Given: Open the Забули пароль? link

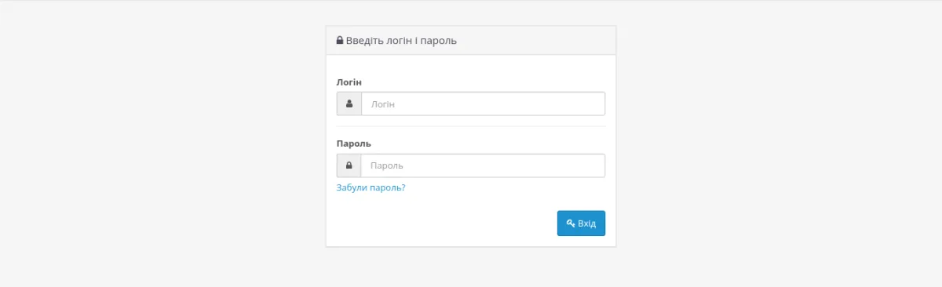Looking at the screenshot, I should [371, 188].
